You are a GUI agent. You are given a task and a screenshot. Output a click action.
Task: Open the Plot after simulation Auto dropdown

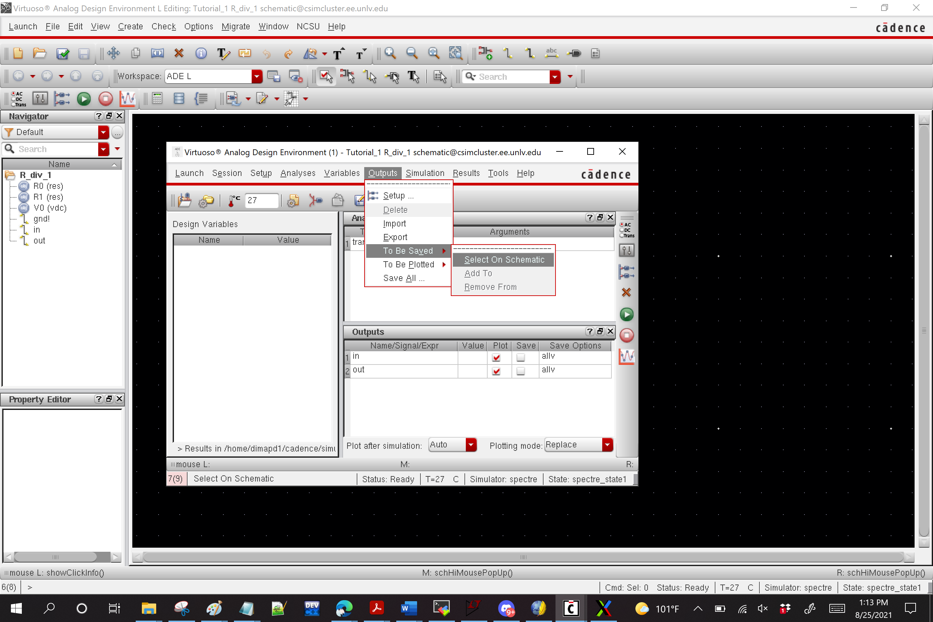pos(471,445)
